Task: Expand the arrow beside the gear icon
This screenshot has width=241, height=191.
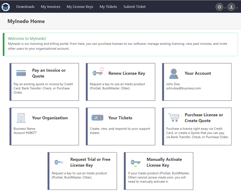Action: pos(225,8)
